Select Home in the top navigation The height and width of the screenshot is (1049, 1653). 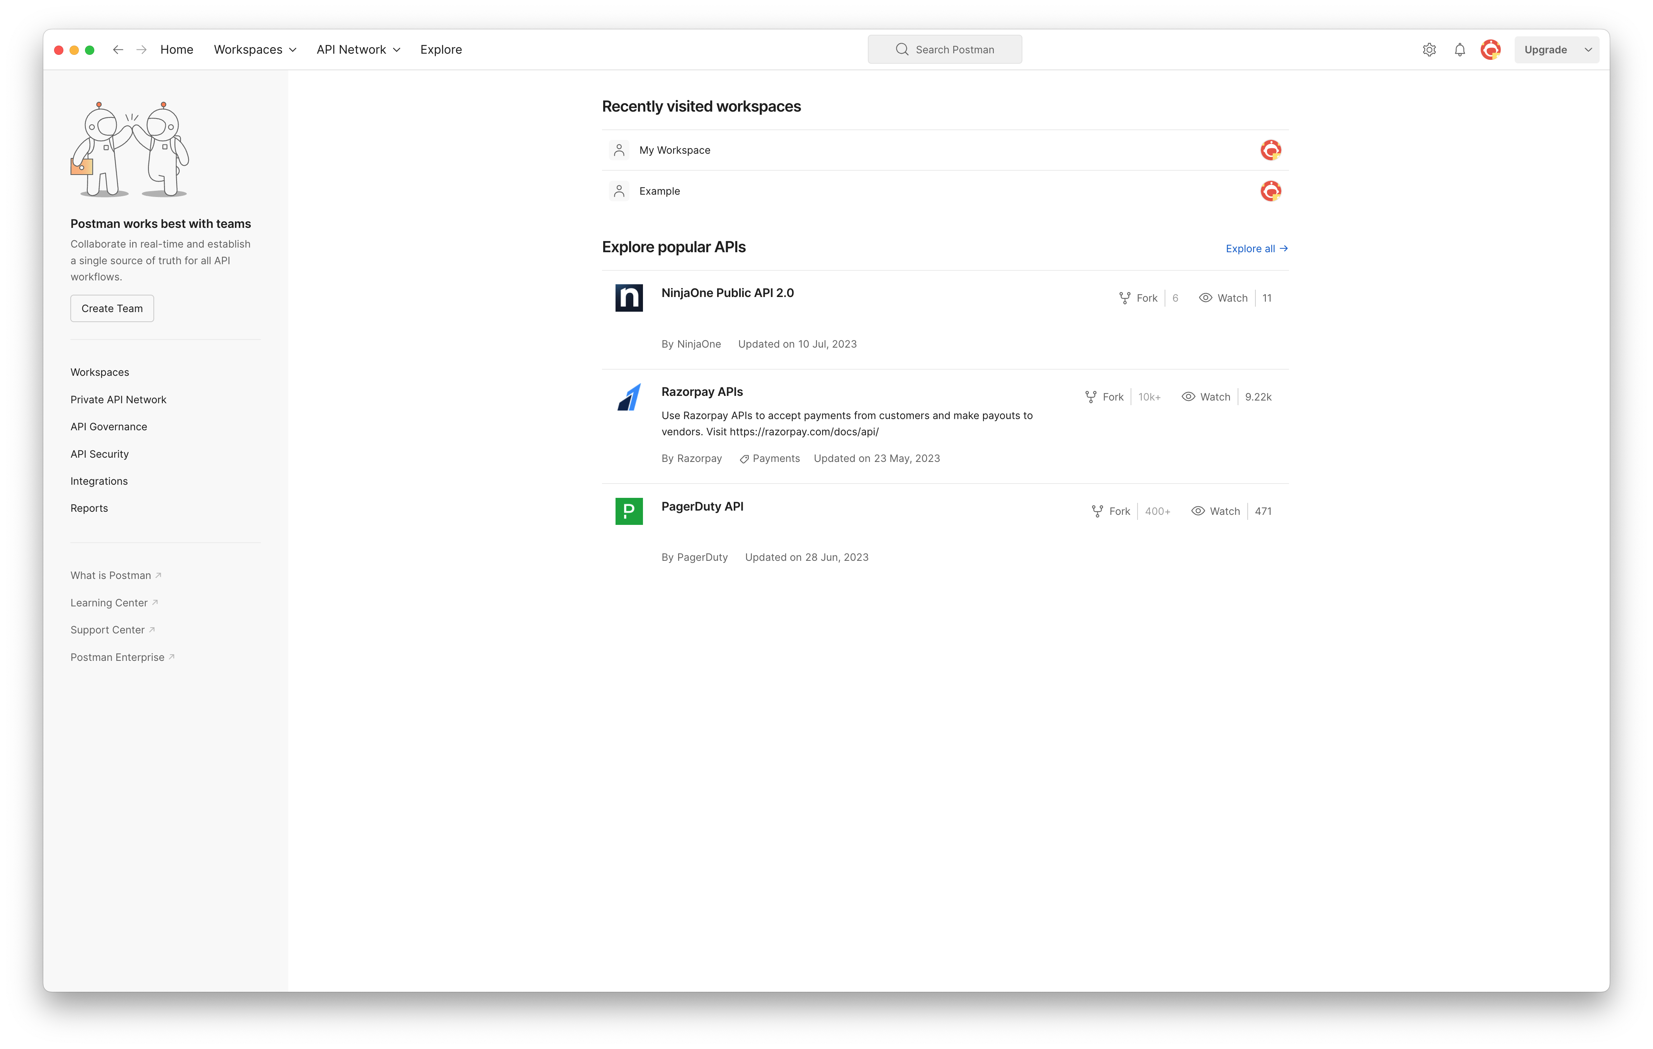[177, 49]
